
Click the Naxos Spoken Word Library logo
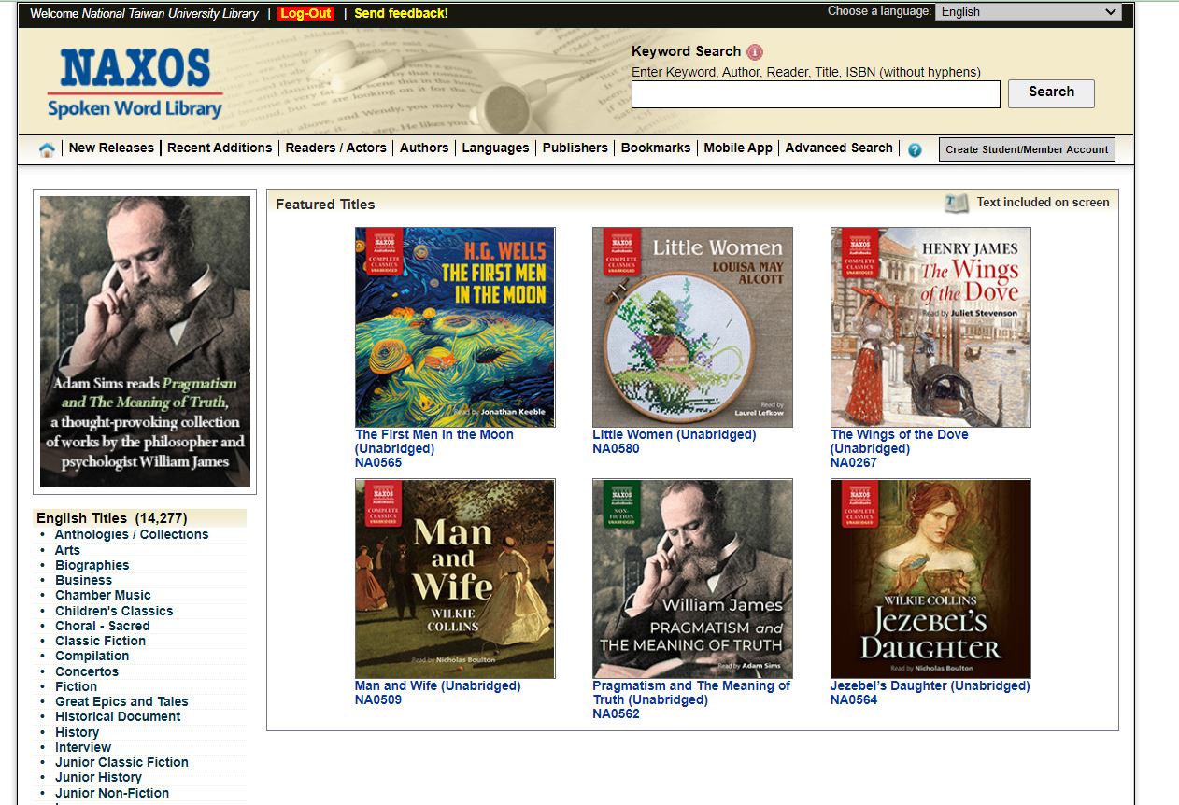[x=135, y=84]
